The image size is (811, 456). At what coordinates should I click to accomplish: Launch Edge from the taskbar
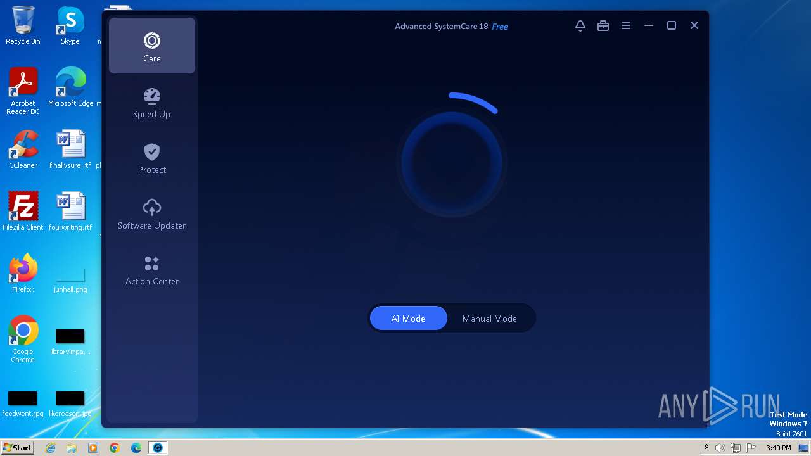(136, 448)
